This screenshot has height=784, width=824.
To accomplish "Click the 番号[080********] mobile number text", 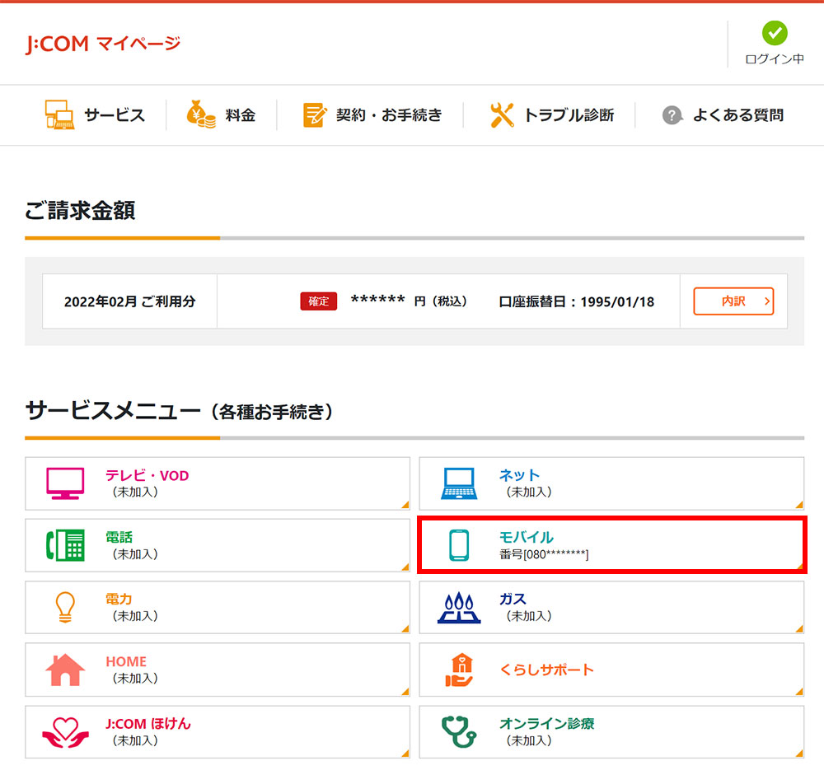I will pyautogui.click(x=544, y=554).
